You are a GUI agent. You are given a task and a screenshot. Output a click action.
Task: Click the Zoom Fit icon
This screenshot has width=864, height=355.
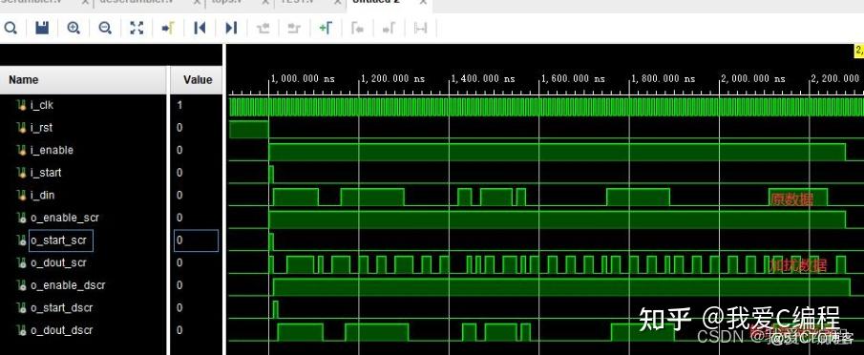point(137,28)
